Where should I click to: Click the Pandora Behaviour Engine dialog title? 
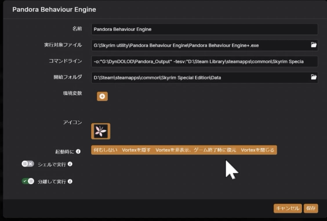pyautogui.click(x=54, y=9)
